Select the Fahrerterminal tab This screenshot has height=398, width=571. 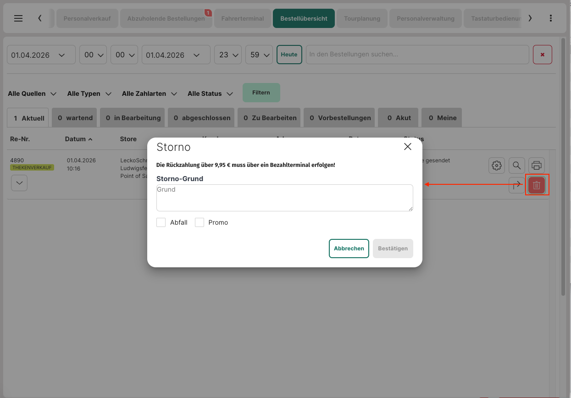tap(242, 19)
